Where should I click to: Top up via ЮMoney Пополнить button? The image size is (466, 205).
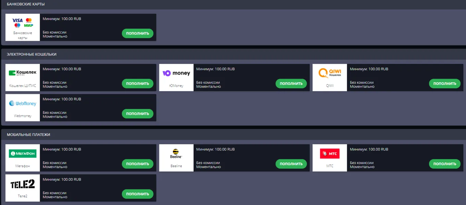point(291,83)
